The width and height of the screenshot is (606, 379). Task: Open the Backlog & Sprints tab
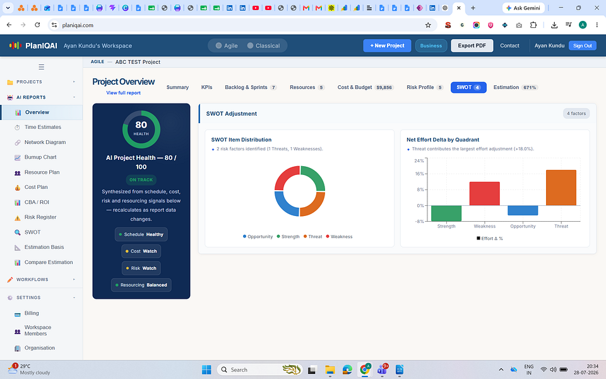click(x=251, y=87)
